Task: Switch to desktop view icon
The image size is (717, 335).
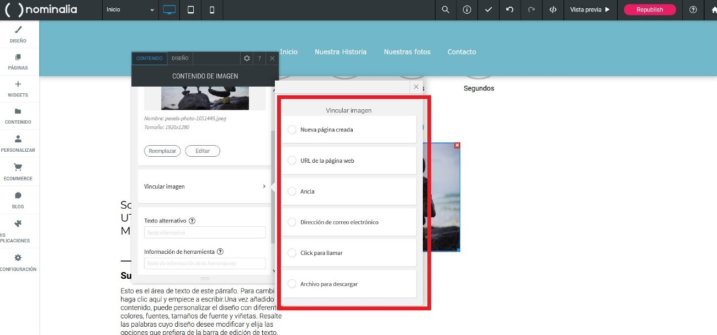Action: click(169, 10)
